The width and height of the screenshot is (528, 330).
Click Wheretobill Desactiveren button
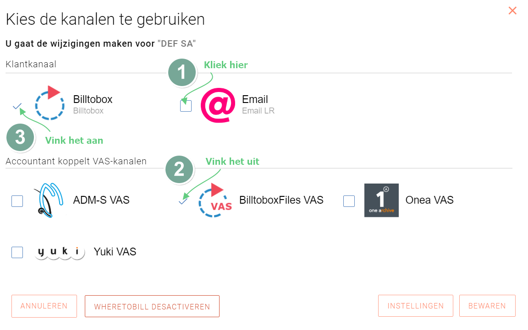pyautogui.click(x=152, y=307)
